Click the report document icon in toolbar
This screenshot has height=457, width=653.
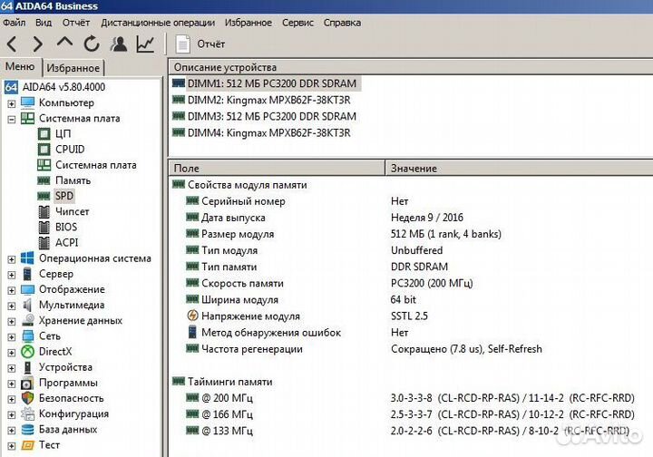(x=182, y=44)
